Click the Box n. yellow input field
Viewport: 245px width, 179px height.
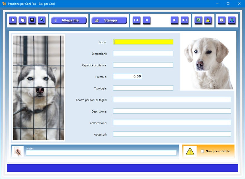point(143,42)
